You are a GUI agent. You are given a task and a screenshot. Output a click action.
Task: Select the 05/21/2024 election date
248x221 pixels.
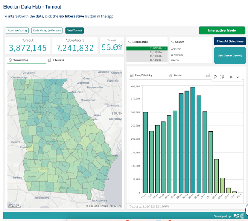[x=147, y=56]
